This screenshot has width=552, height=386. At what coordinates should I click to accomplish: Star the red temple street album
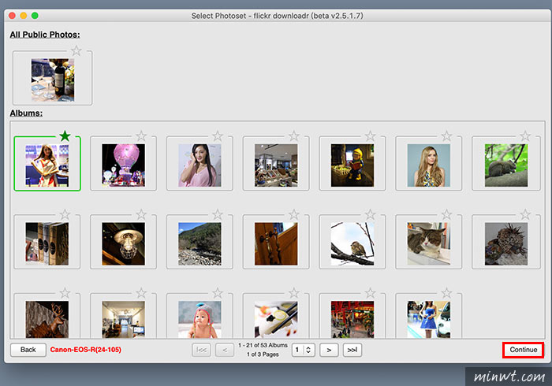click(x=371, y=292)
